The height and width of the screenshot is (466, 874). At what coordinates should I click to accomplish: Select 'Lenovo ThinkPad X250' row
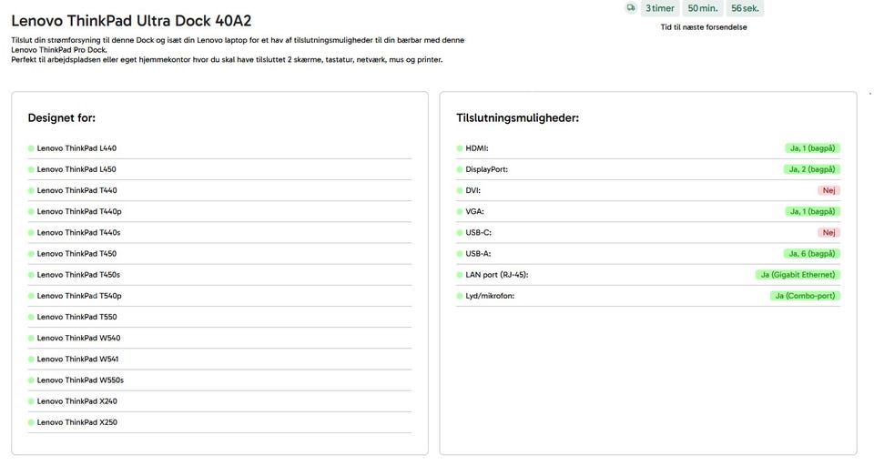tap(219, 422)
